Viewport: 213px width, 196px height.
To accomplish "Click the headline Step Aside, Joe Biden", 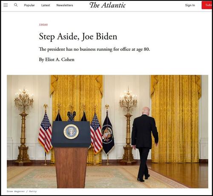I will coord(78,37).
